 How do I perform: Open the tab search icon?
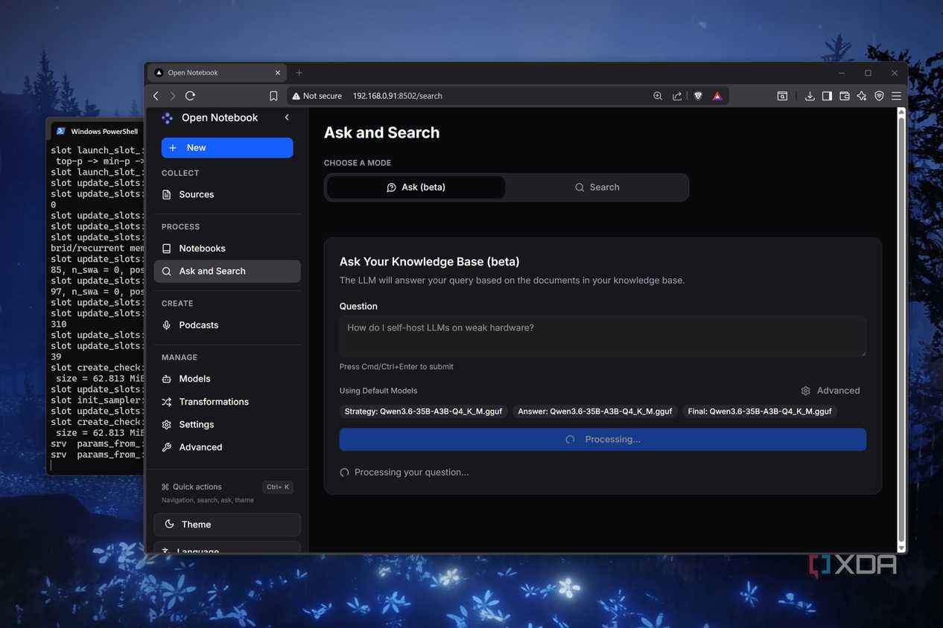[782, 96]
